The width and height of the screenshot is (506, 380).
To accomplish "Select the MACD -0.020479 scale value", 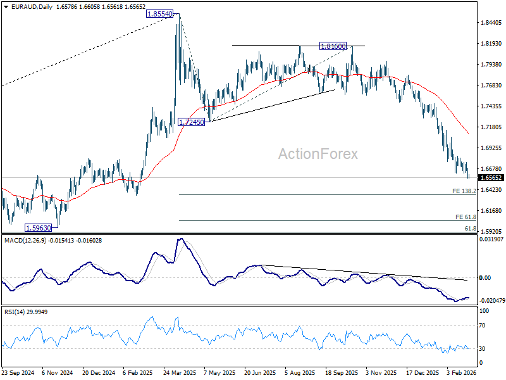I will coord(492,300).
